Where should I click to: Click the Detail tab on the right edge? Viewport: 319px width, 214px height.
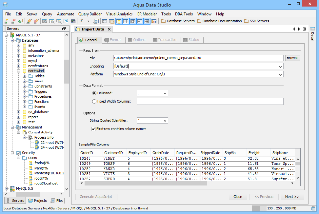[312, 36]
